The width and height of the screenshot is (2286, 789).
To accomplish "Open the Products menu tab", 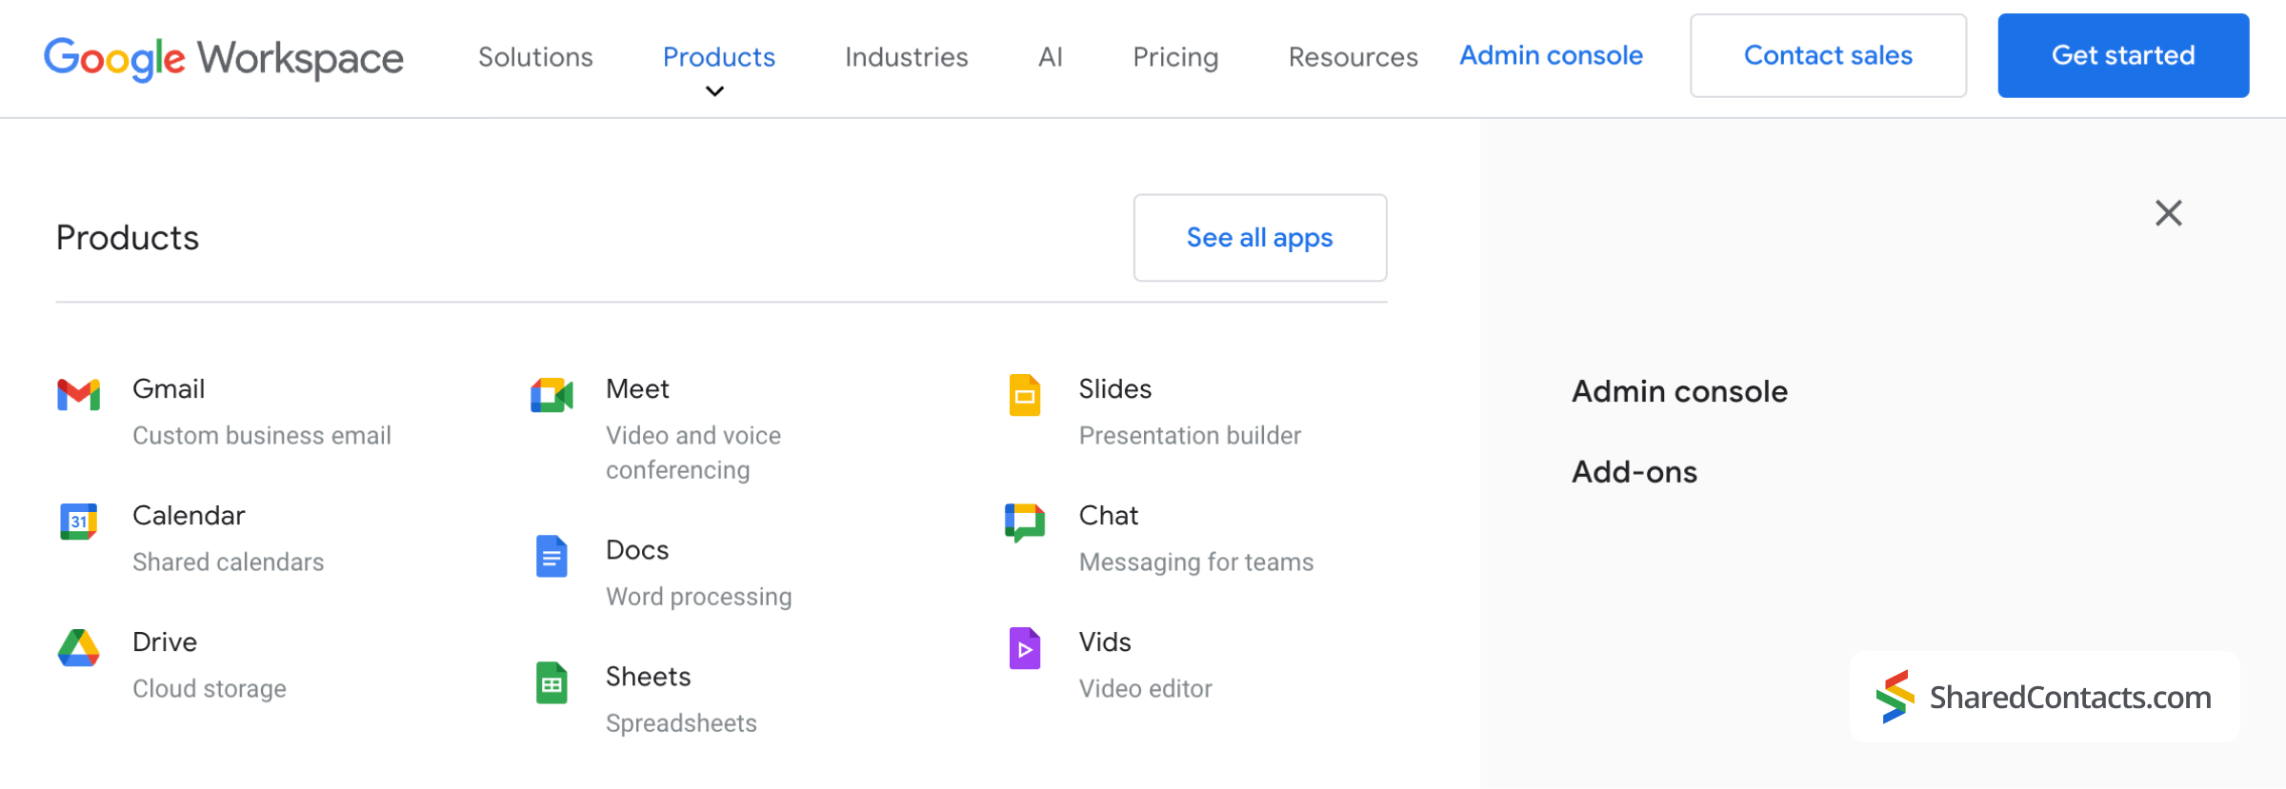I will coord(718,57).
